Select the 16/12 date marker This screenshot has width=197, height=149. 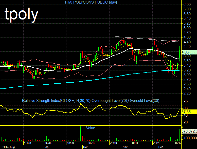(178, 143)
